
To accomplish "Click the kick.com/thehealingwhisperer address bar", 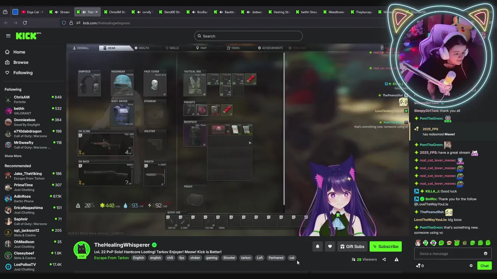I will (x=106, y=23).
